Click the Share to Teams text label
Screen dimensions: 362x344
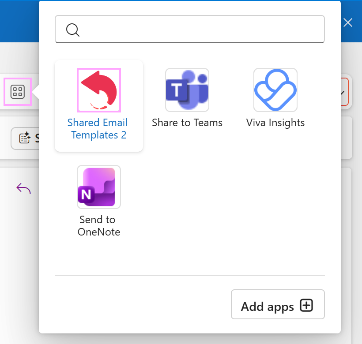pyautogui.click(x=187, y=123)
